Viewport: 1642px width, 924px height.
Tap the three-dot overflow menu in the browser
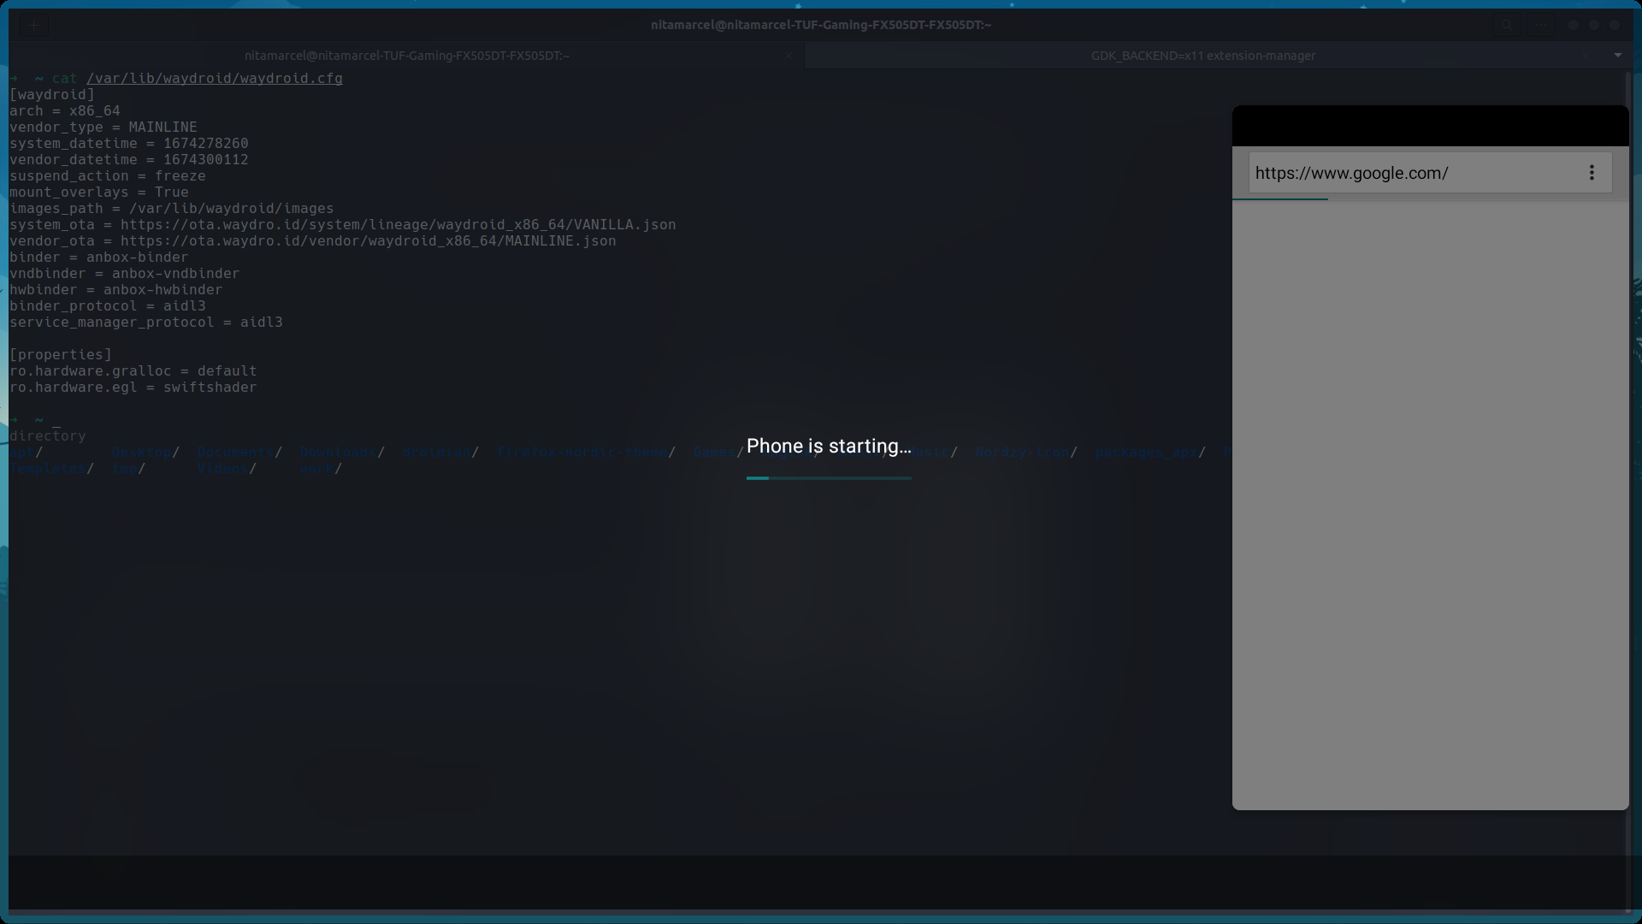1592,172
